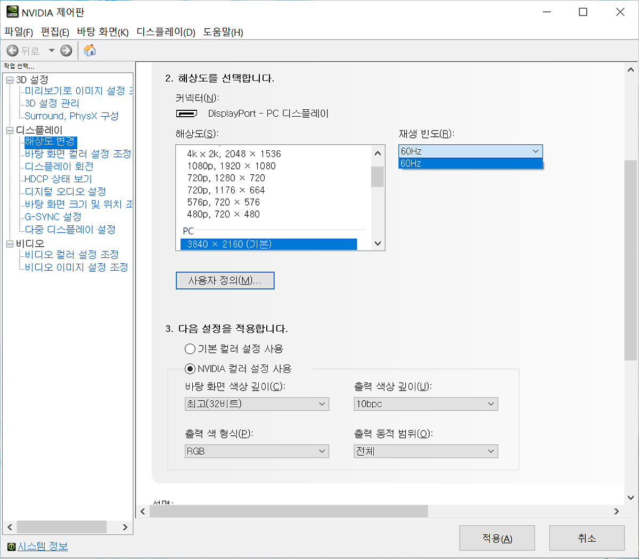
Task: Select 기본 컬러 설정 사용 radio button
Action: tap(190, 349)
